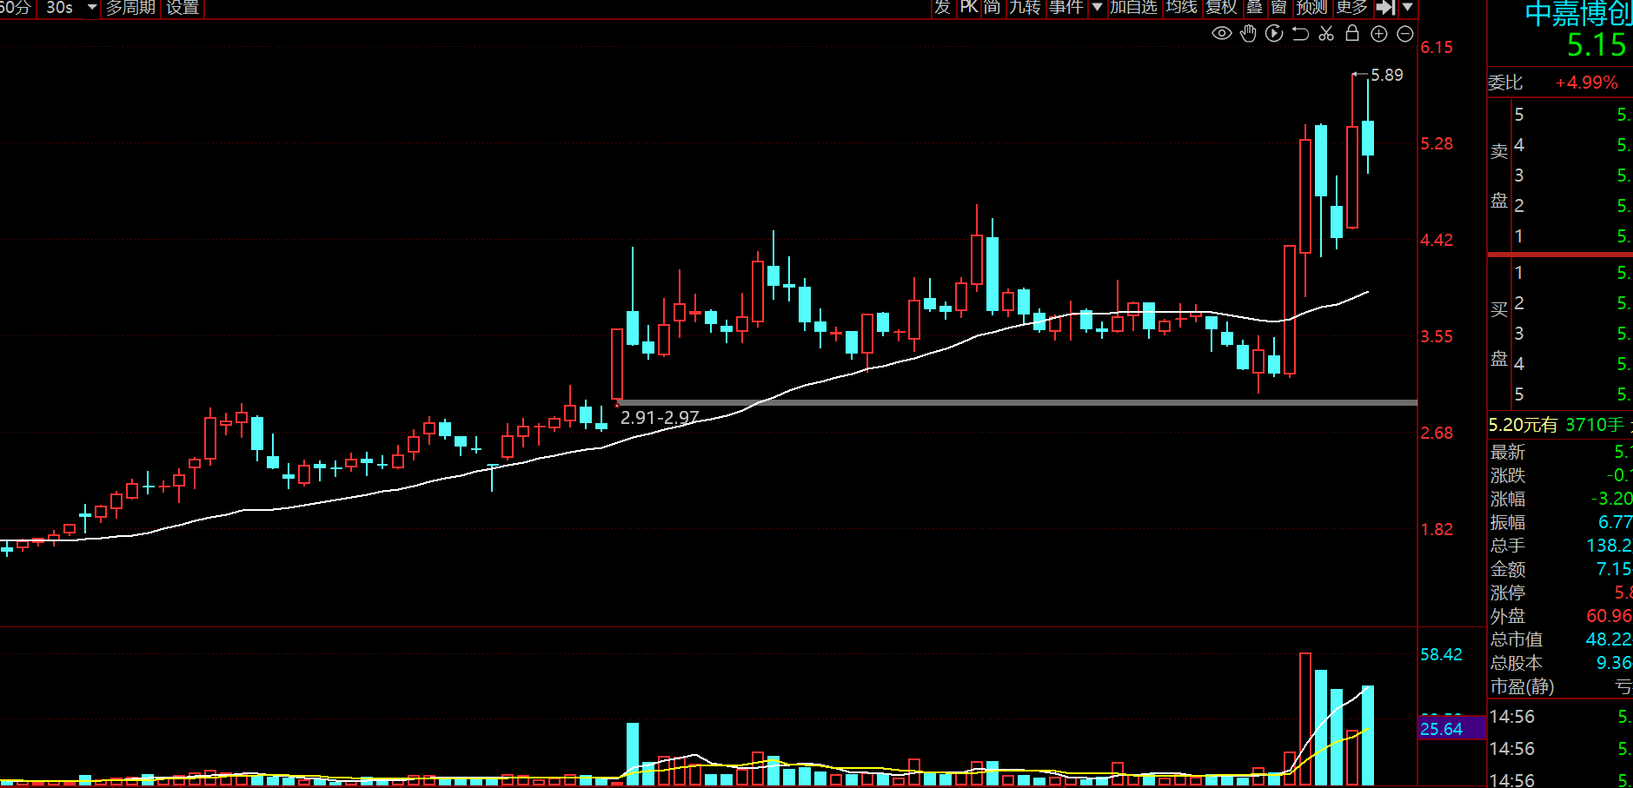Image resolution: width=1633 pixels, height=788 pixels.
Task: Toggle the chart lock padlock icon
Action: click(x=1352, y=33)
